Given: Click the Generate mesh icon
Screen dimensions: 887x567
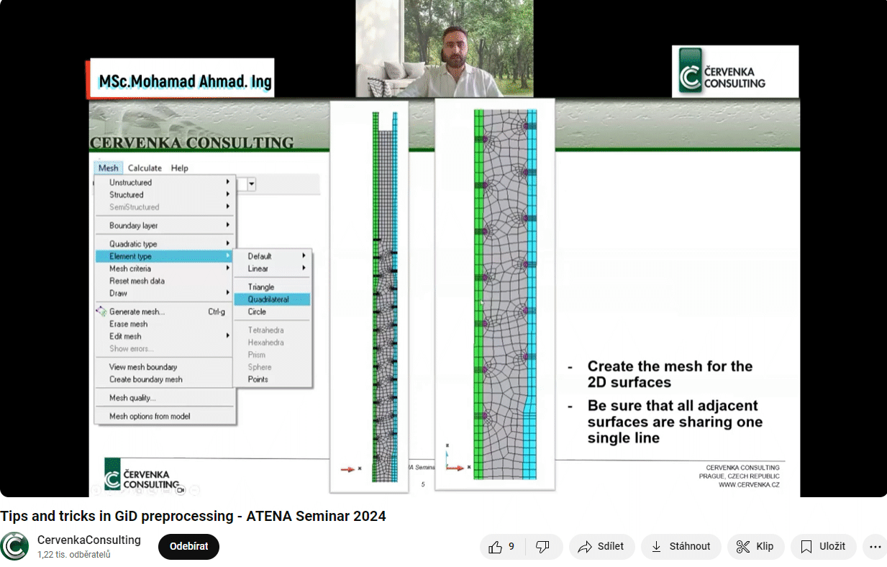Looking at the screenshot, I should click(x=101, y=312).
